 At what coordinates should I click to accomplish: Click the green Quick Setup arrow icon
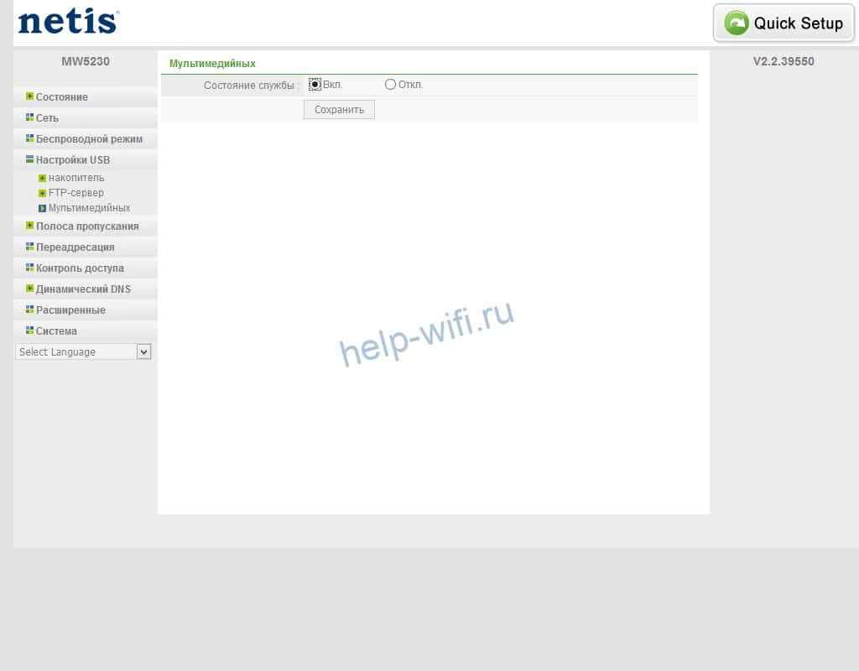[737, 23]
